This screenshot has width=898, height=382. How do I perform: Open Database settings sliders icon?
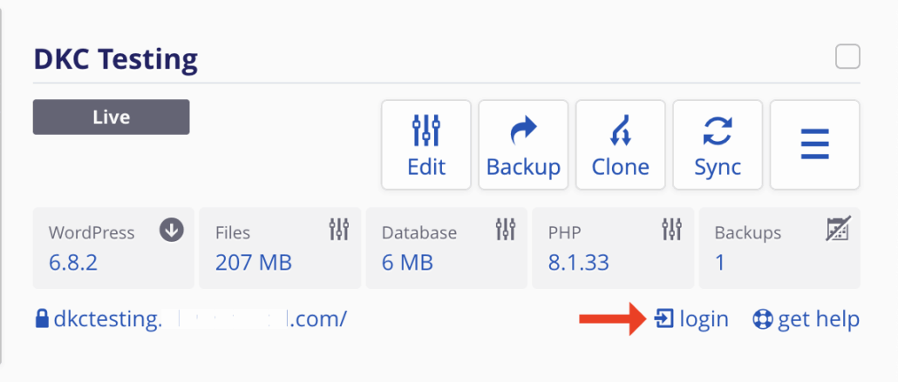tap(506, 230)
